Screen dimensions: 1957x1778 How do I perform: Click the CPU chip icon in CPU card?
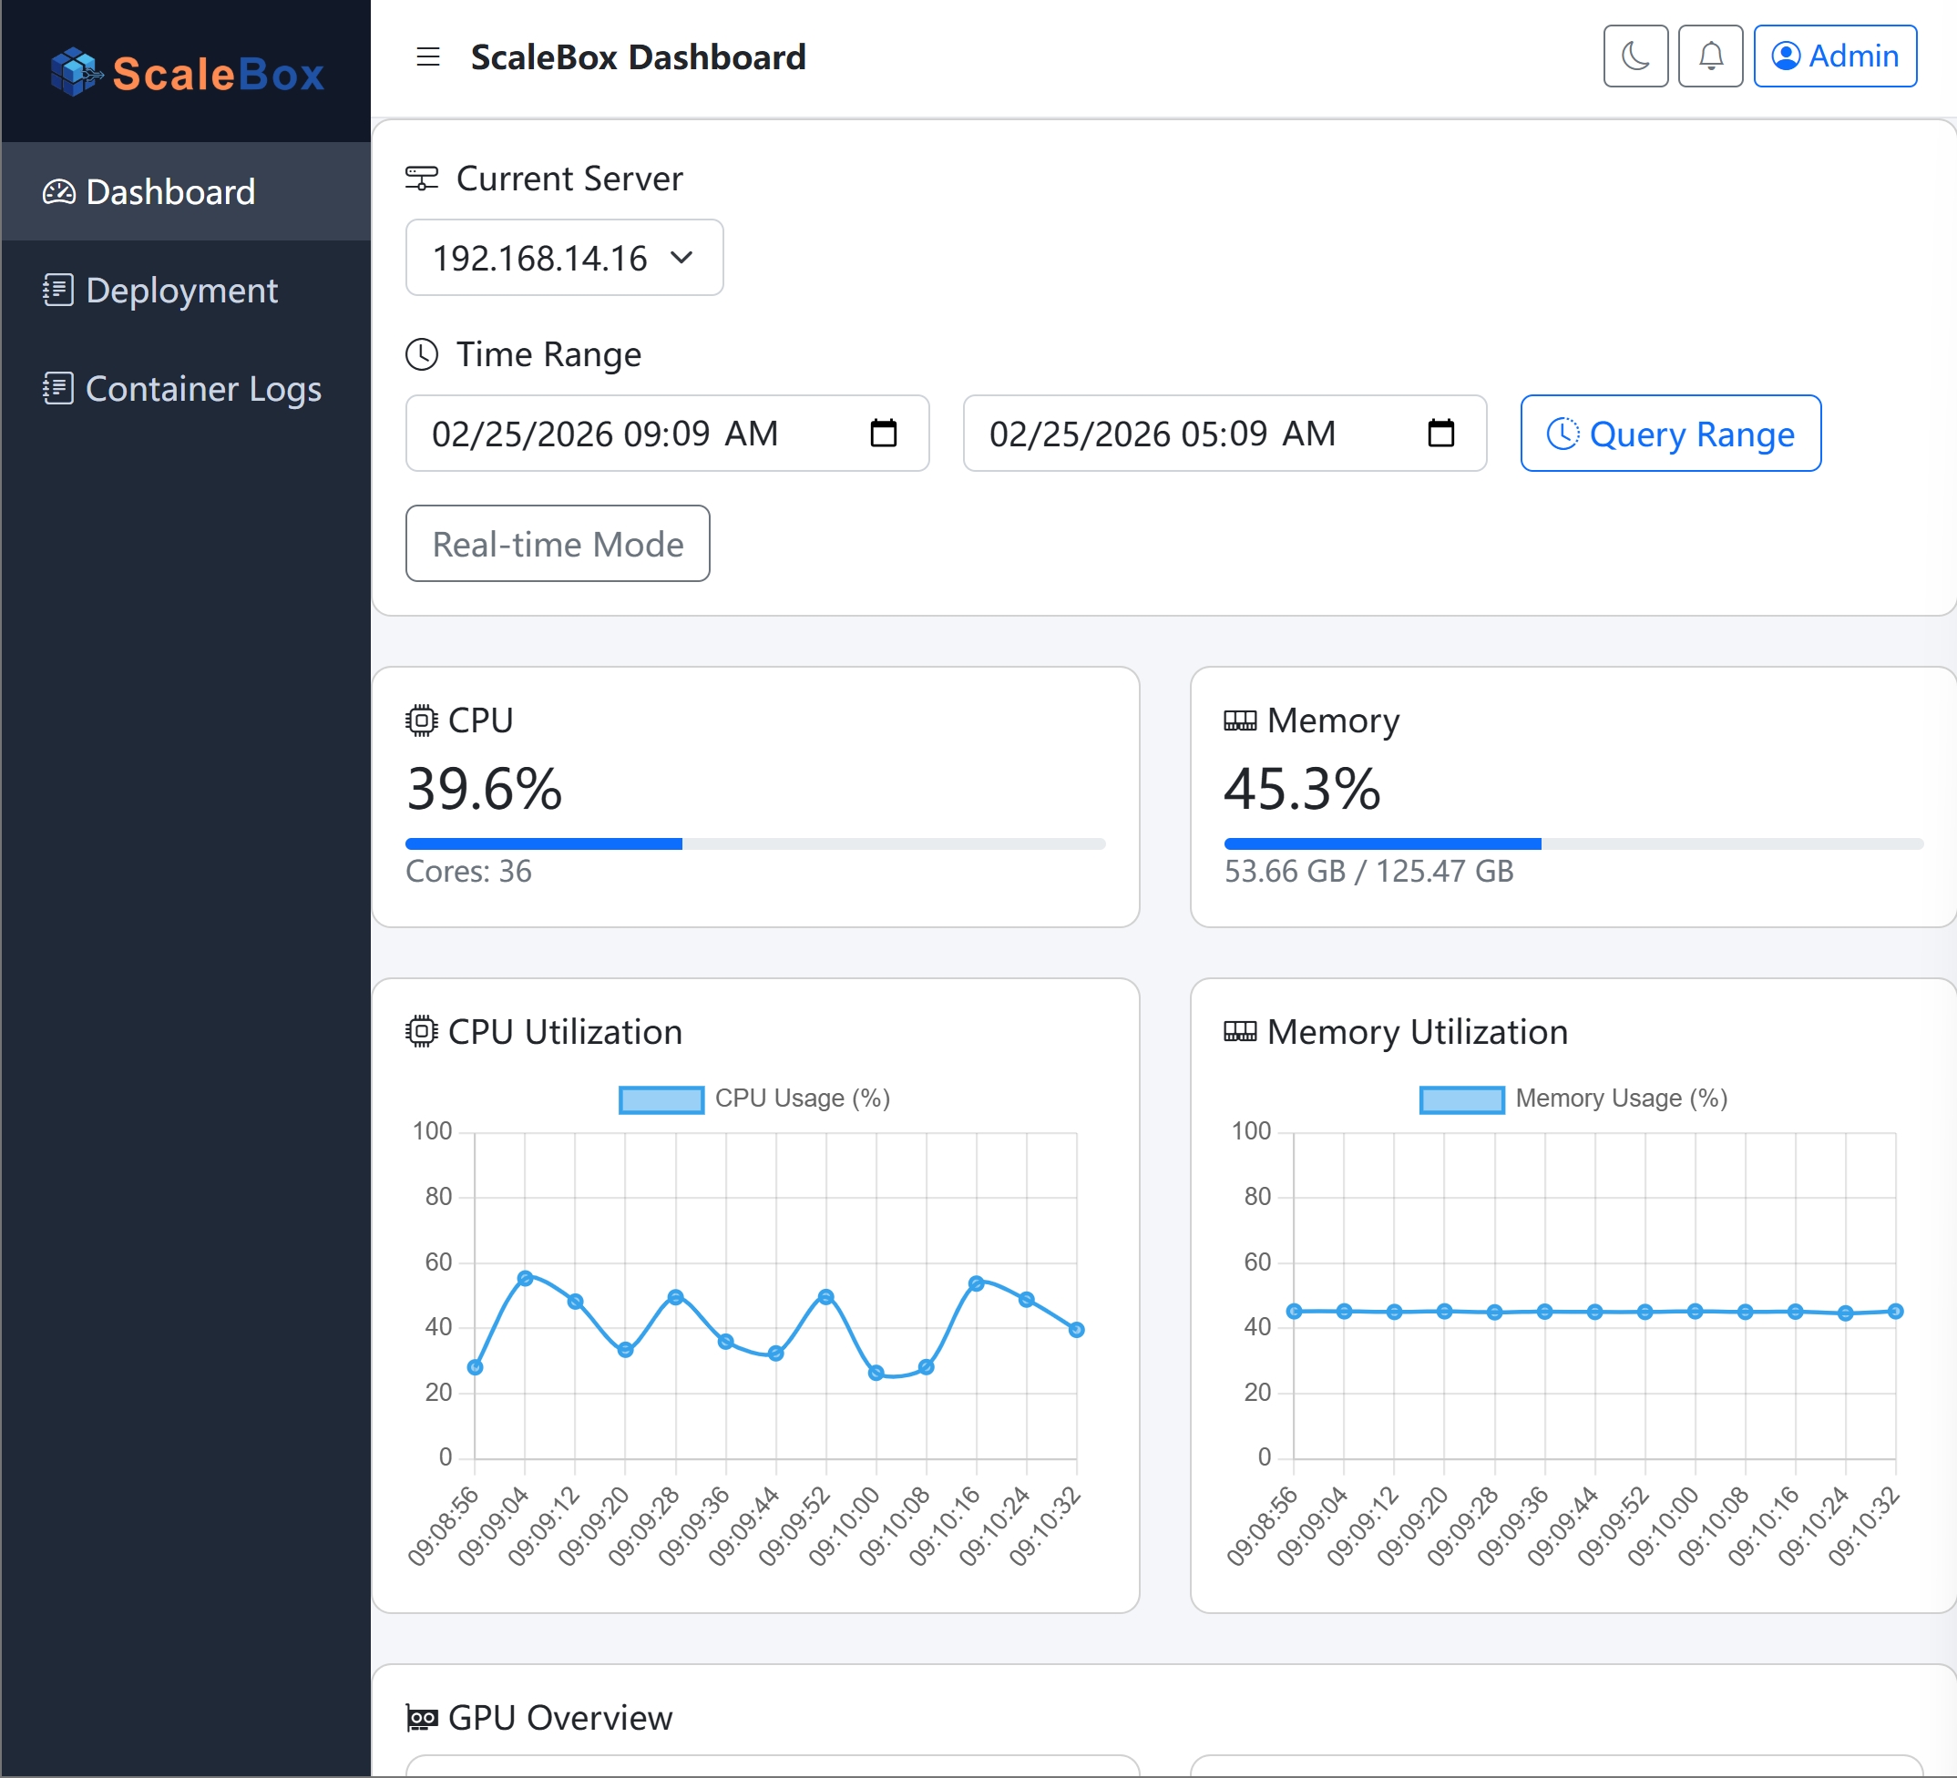(421, 720)
